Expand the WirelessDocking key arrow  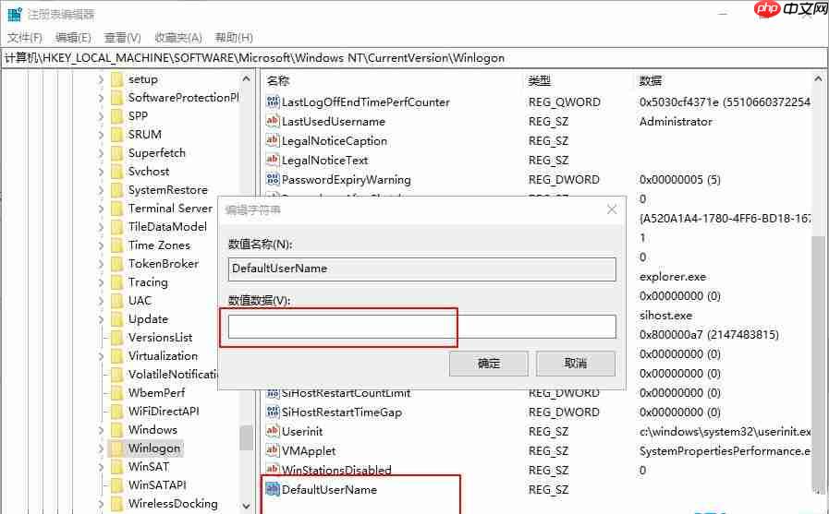(101, 504)
